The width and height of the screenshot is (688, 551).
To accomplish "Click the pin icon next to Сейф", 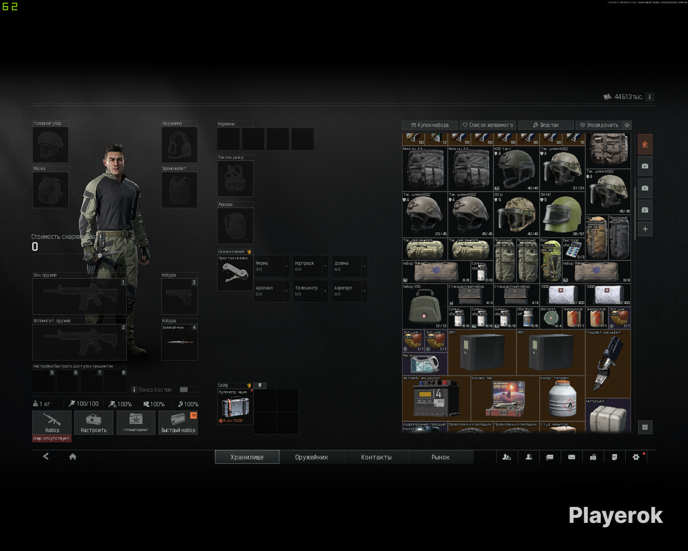I will coord(260,386).
